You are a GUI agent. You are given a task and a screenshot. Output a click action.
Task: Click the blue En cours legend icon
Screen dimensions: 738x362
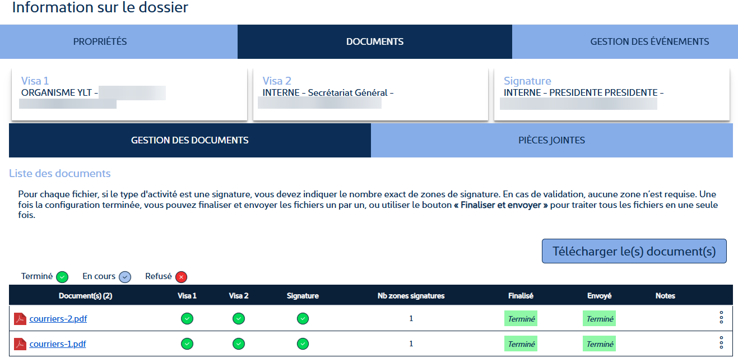125,277
